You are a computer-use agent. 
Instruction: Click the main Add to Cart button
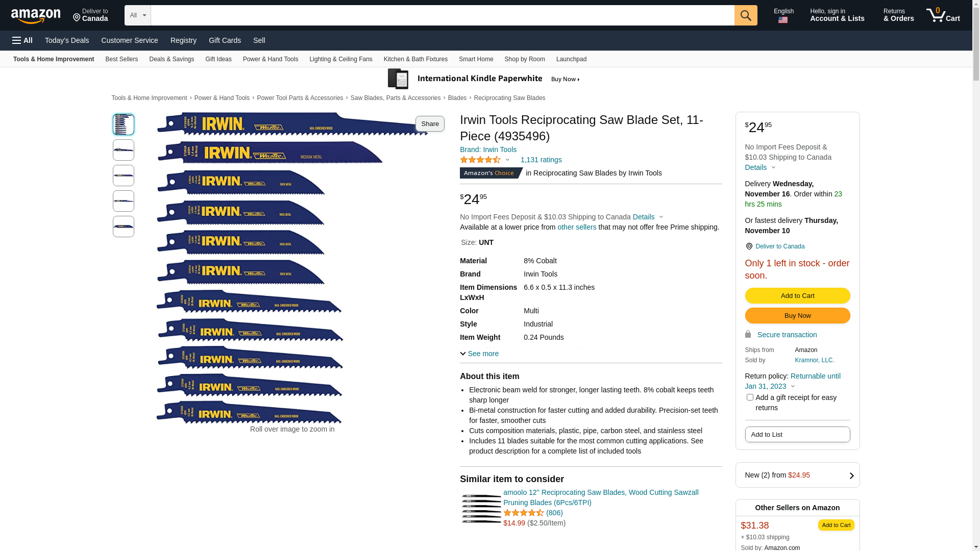click(797, 296)
